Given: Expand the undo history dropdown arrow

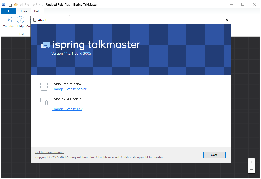Looking at the screenshot, I should point(31,5).
